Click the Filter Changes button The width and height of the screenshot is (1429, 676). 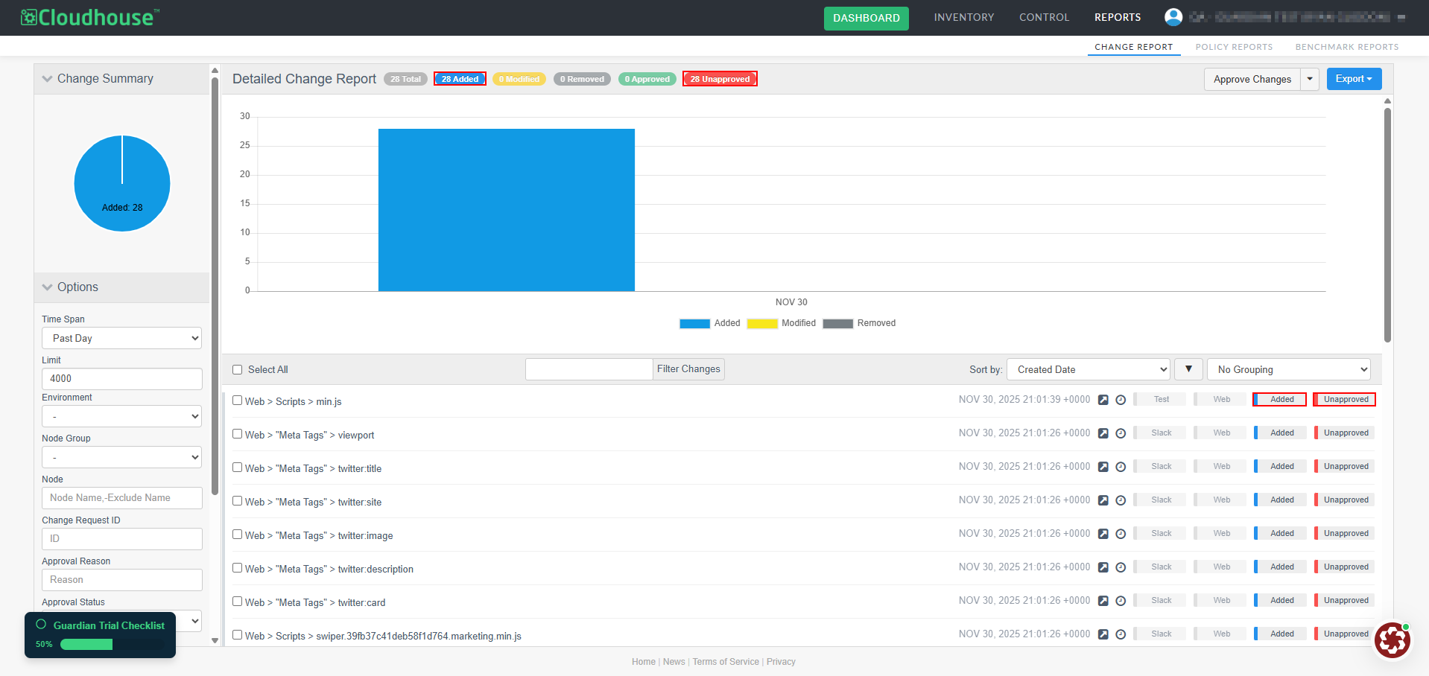(x=688, y=369)
